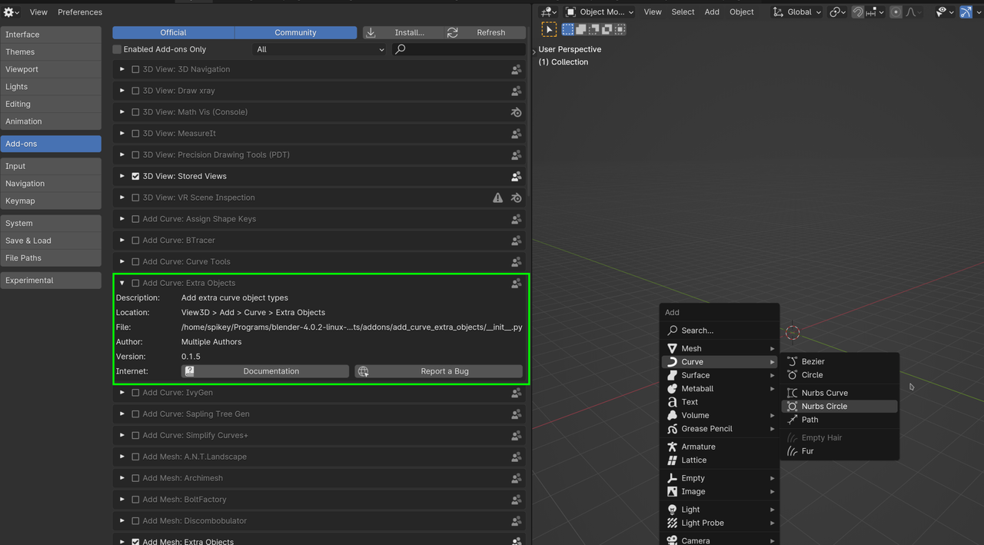
Task: Enable the Add Curve: Extra Objects add-on
Action: (x=135, y=283)
